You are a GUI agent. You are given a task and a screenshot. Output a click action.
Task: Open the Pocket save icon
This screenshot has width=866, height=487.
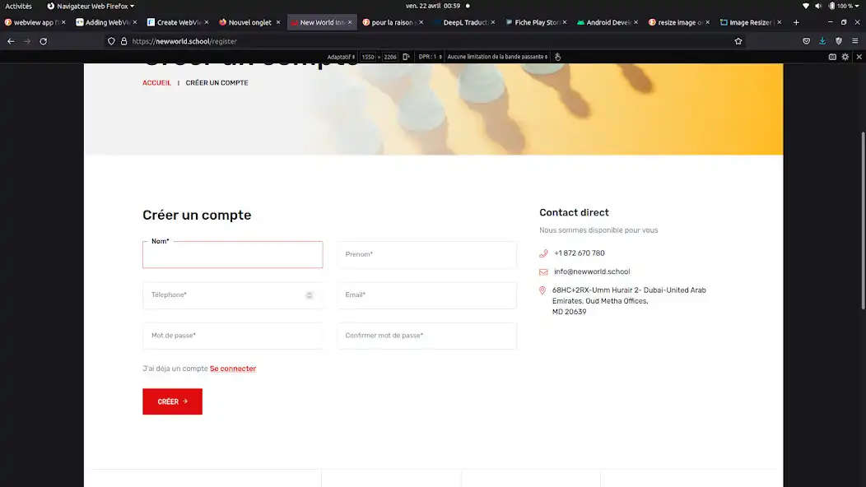pos(807,41)
